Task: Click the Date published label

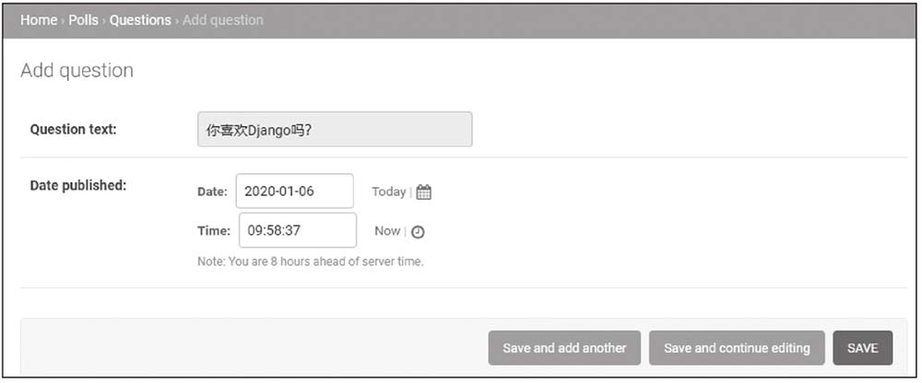Action: coord(78,185)
